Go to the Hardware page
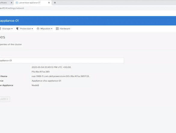176x133 pixels. [63, 29]
